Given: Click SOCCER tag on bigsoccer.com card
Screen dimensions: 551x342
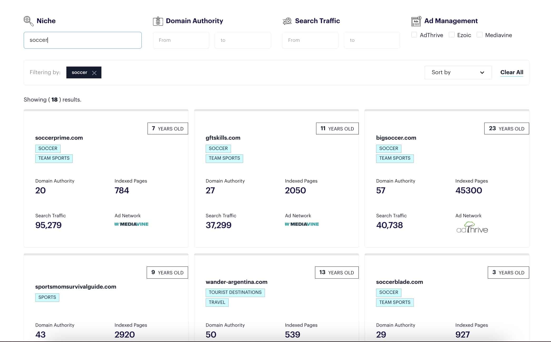Looking at the screenshot, I should pyautogui.click(x=389, y=149).
